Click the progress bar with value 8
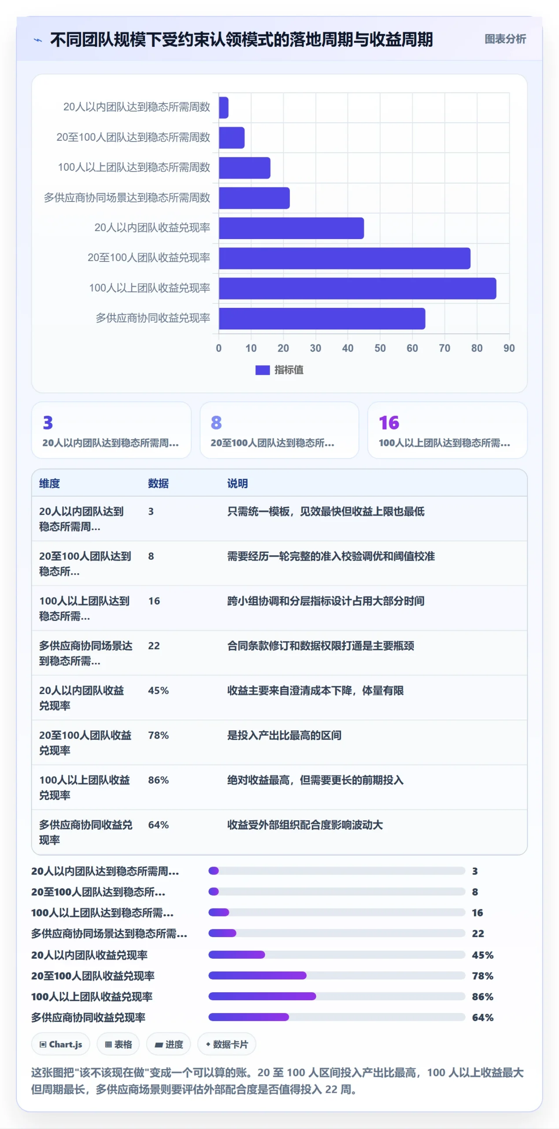Viewport: 559px width, 1129px height. [337, 891]
